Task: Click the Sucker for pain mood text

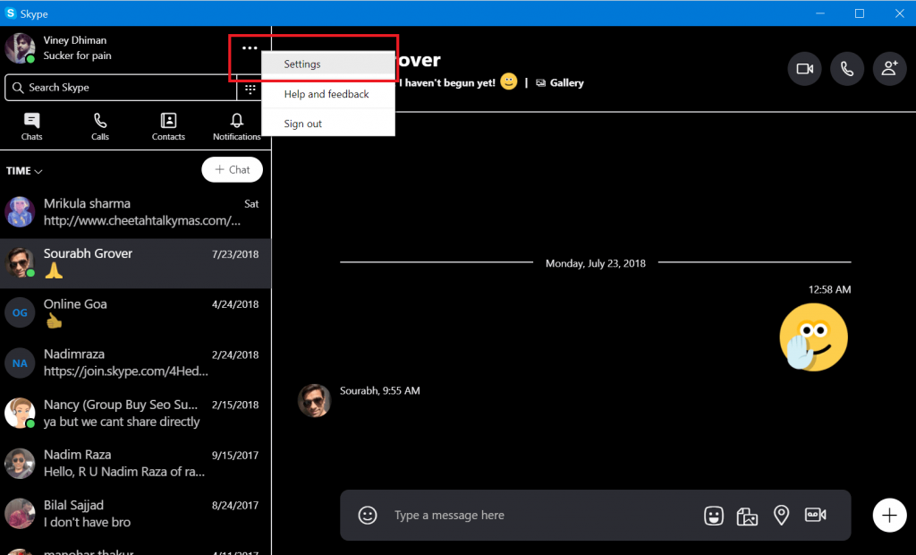Action: [x=77, y=55]
